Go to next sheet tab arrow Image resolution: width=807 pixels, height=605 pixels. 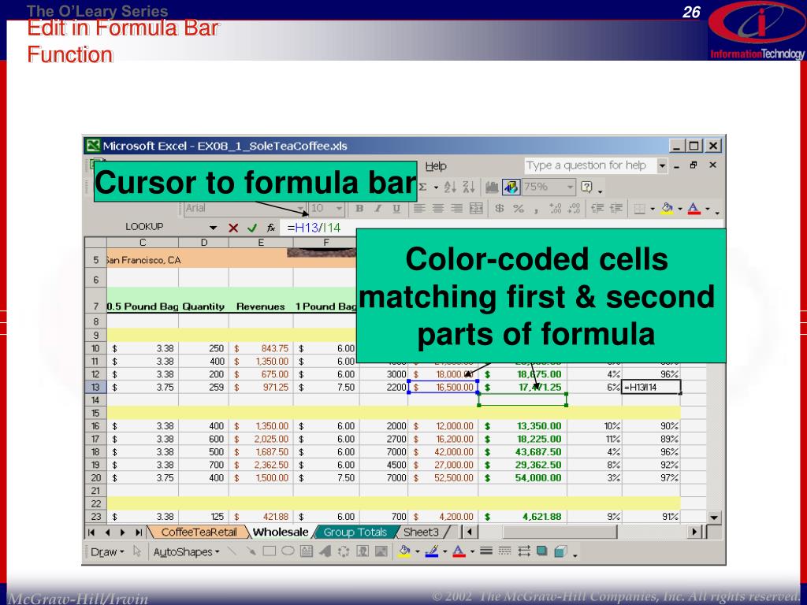(x=122, y=533)
